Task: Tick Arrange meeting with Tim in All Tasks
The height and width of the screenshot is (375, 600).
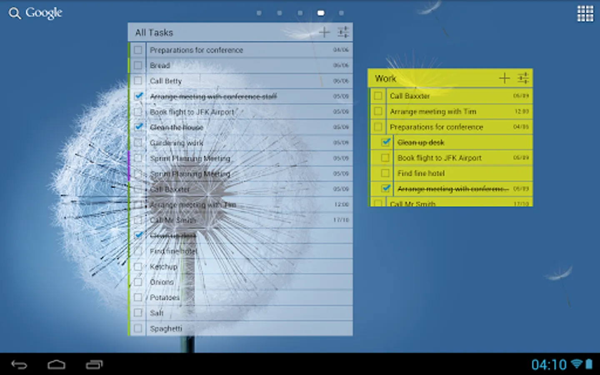Action: pos(138,205)
